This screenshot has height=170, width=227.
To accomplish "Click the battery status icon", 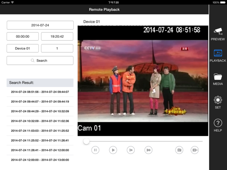I will 223,2.
